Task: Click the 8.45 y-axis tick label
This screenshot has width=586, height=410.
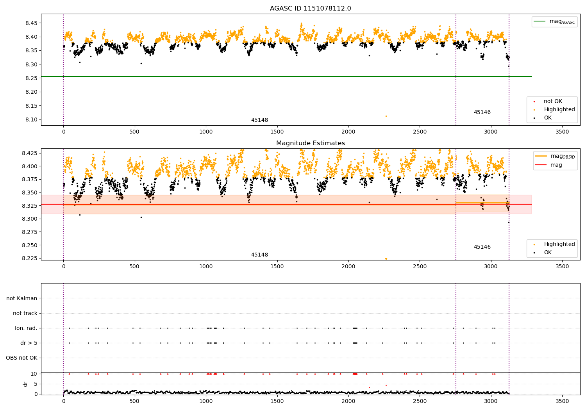Action: (x=31, y=23)
